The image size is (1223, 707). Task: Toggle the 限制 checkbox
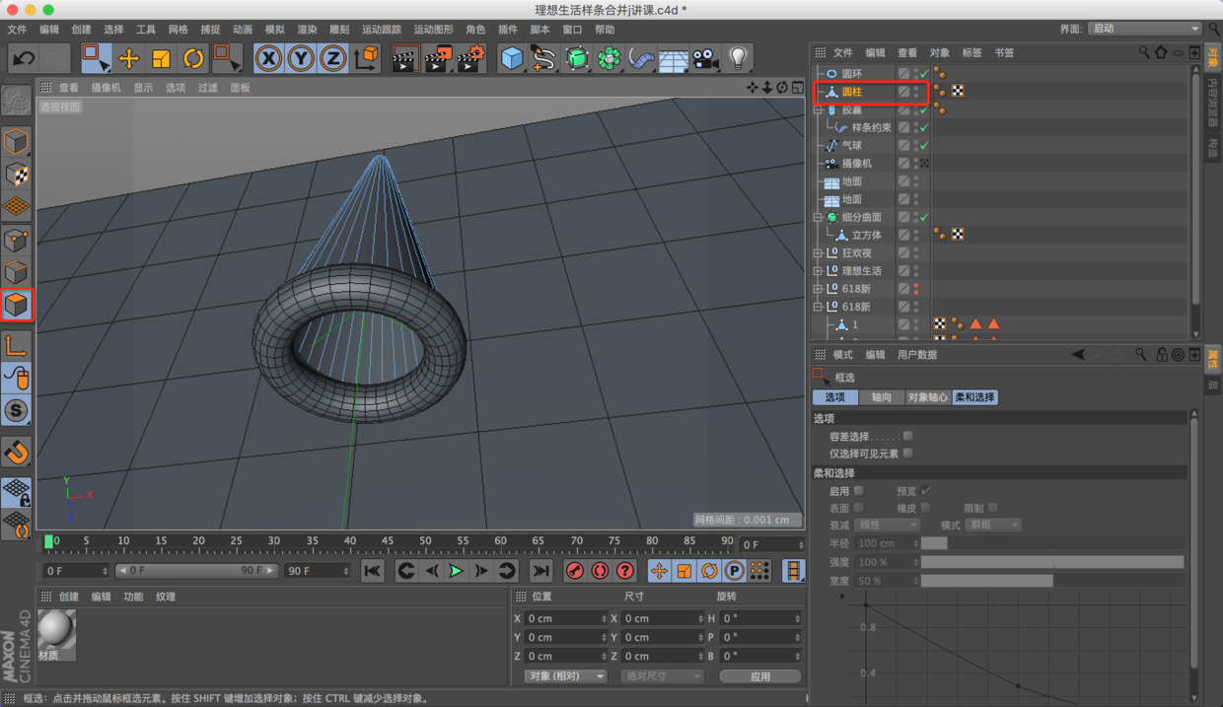coord(993,508)
